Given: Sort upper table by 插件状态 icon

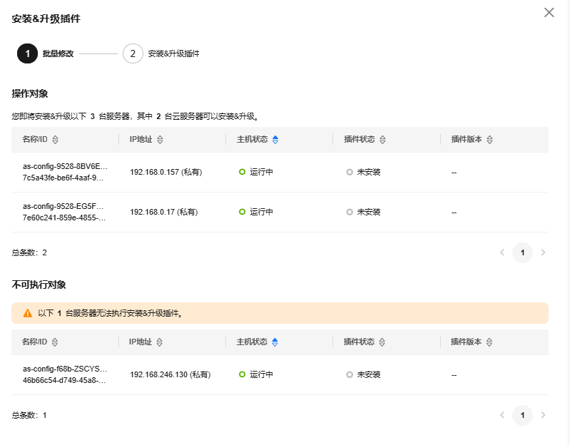Looking at the screenshot, I should coord(382,140).
